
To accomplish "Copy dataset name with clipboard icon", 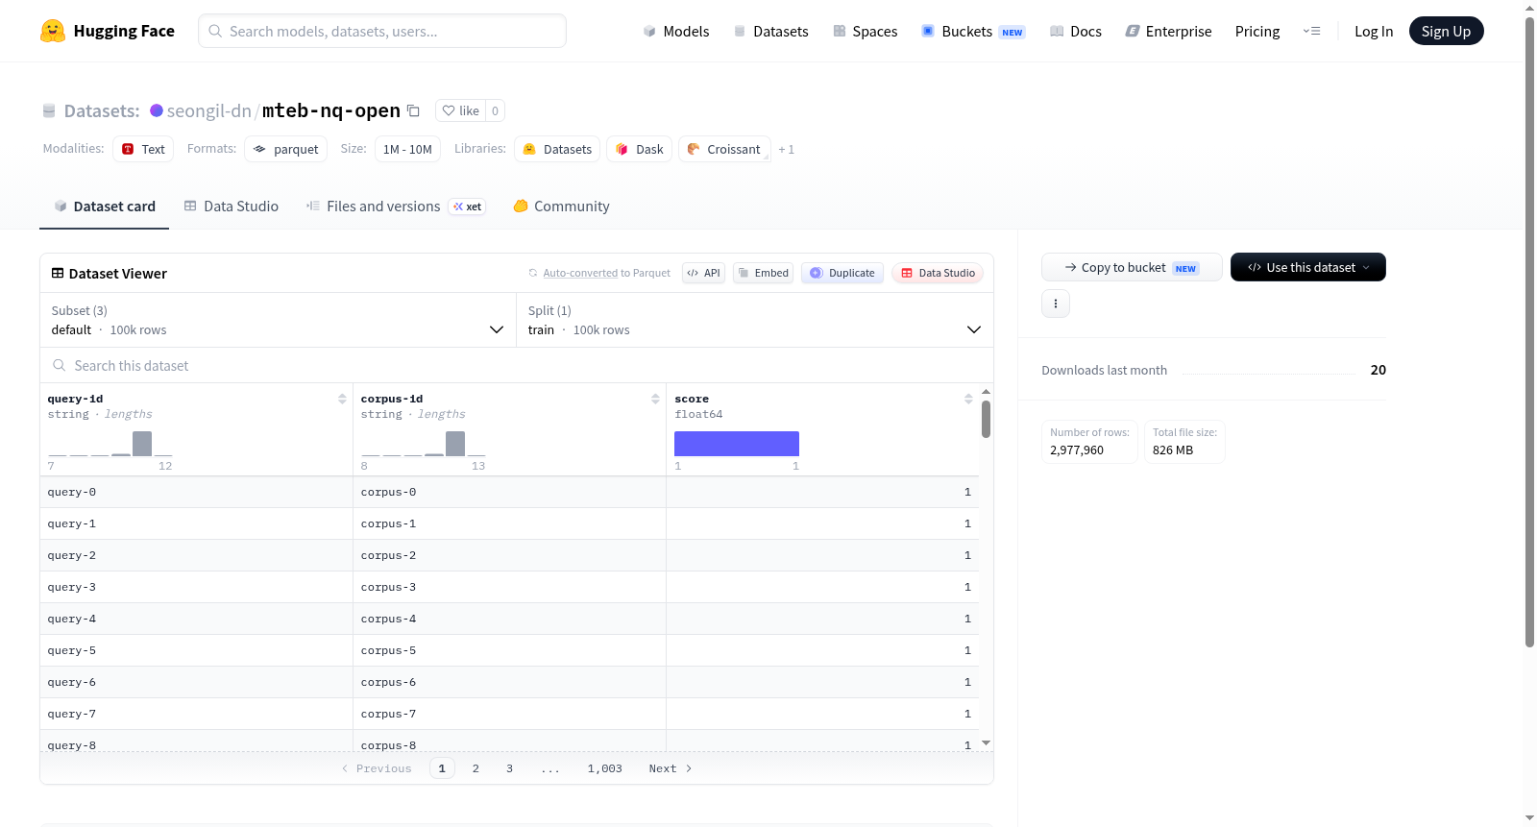I will click(x=413, y=110).
